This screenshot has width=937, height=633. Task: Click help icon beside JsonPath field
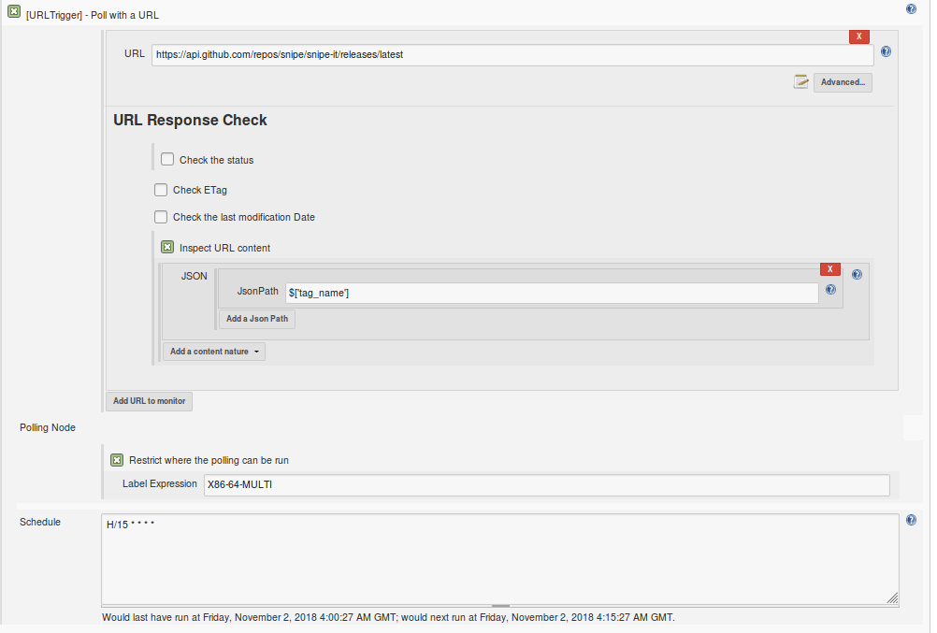[x=829, y=290]
